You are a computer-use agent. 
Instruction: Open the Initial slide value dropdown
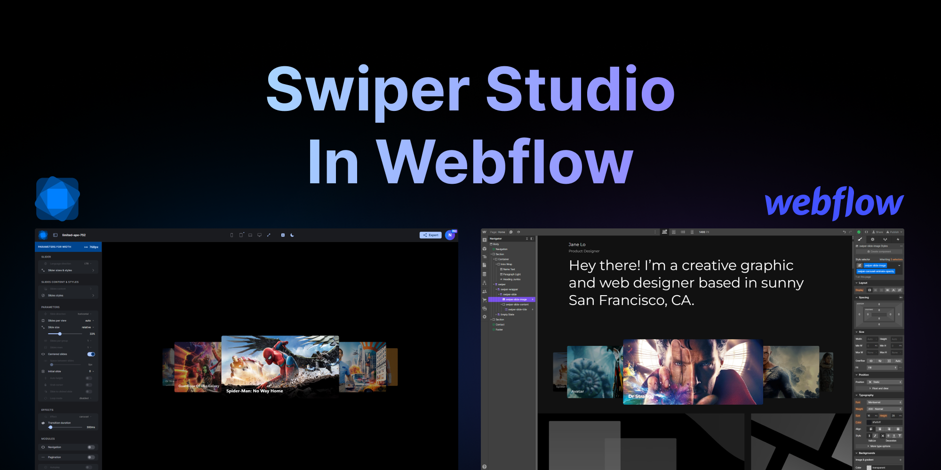[91, 371]
